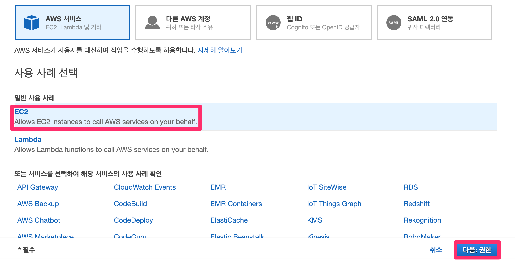515x270 pixels.
Task: Select the EC2 use case
Action: coord(21,112)
